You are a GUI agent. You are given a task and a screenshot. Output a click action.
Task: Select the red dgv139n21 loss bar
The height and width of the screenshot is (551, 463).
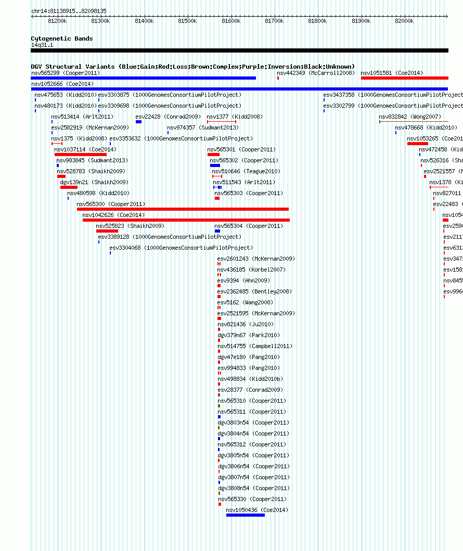69,187
